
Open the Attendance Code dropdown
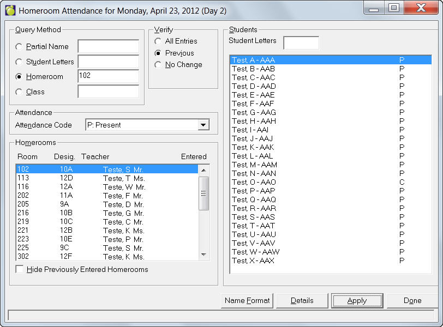click(203, 125)
